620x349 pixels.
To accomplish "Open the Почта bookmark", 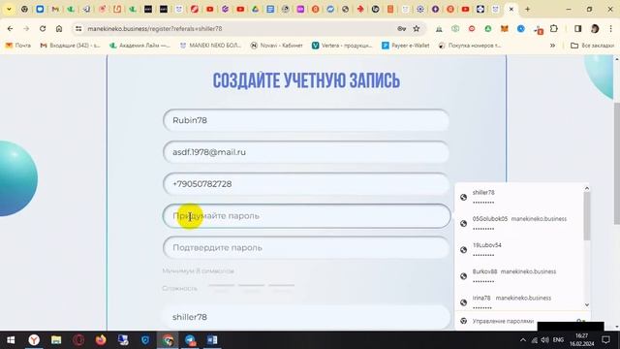I will (x=18, y=46).
